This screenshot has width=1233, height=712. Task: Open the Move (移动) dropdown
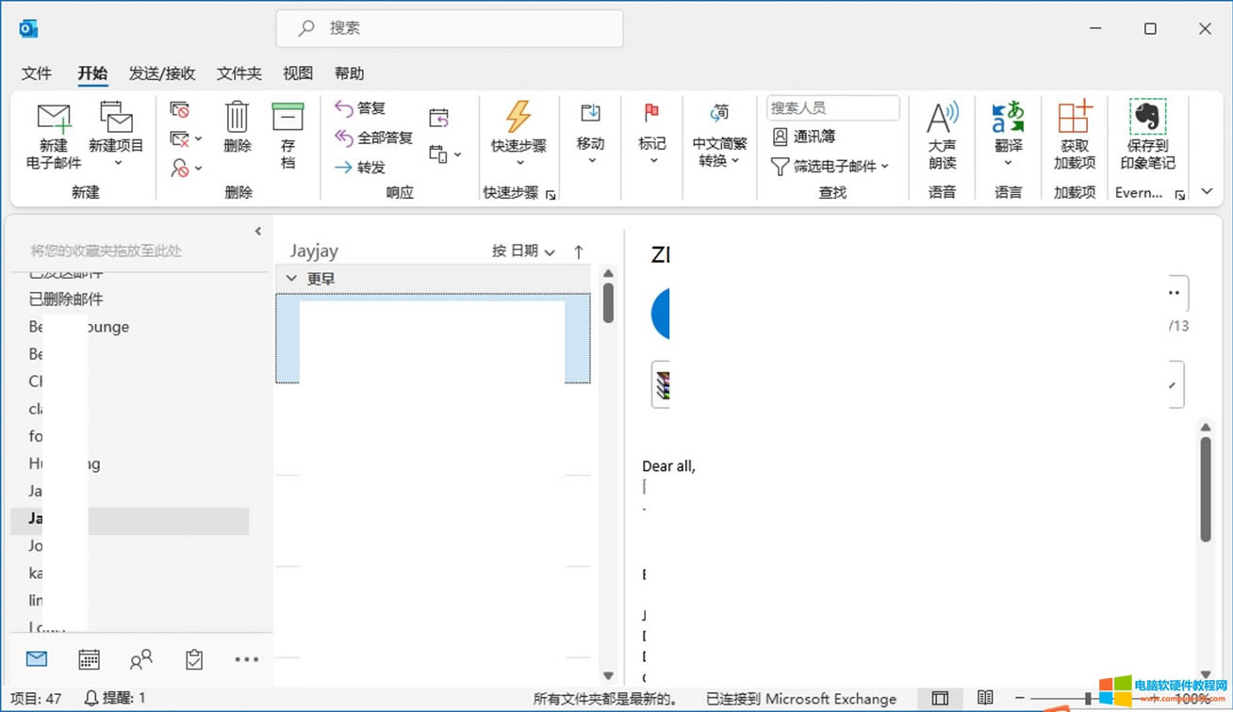[x=590, y=133]
